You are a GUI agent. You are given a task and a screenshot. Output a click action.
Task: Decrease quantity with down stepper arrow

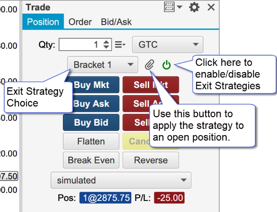point(106,47)
